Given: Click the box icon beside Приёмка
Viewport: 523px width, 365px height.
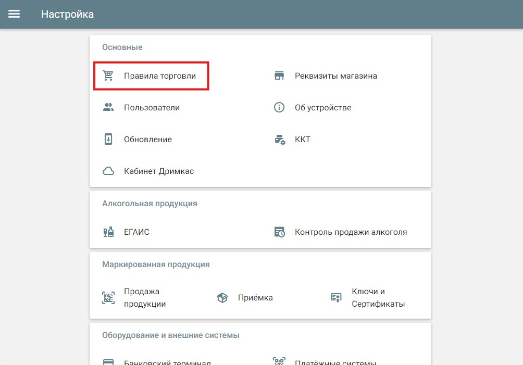Looking at the screenshot, I should pyautogui.click(x=222, y=298).
